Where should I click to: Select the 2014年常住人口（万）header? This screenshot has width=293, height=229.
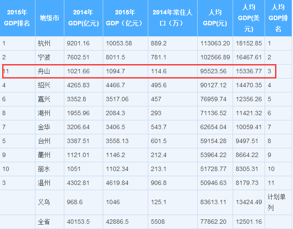[x=173, y=18]
